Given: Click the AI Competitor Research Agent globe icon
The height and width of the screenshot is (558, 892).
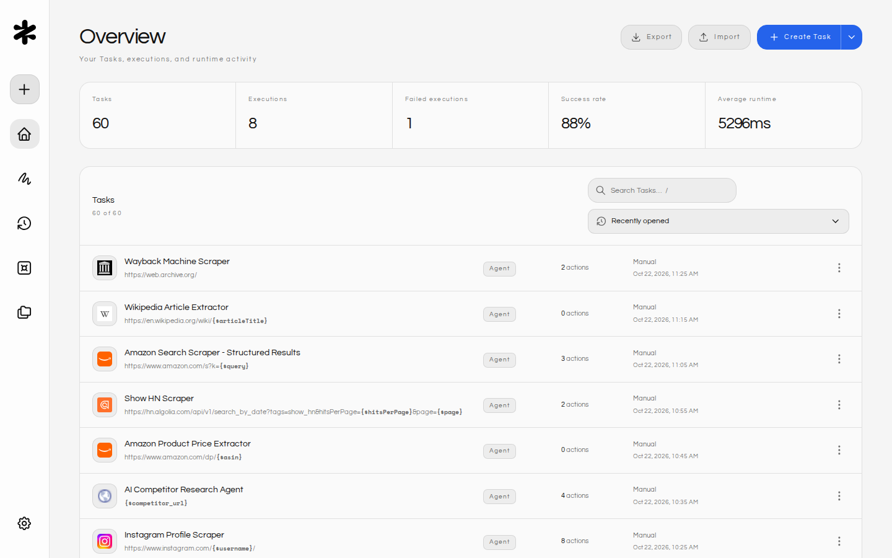Looking at the screenshot, I should pyautogui.click(x=105, y=496).
